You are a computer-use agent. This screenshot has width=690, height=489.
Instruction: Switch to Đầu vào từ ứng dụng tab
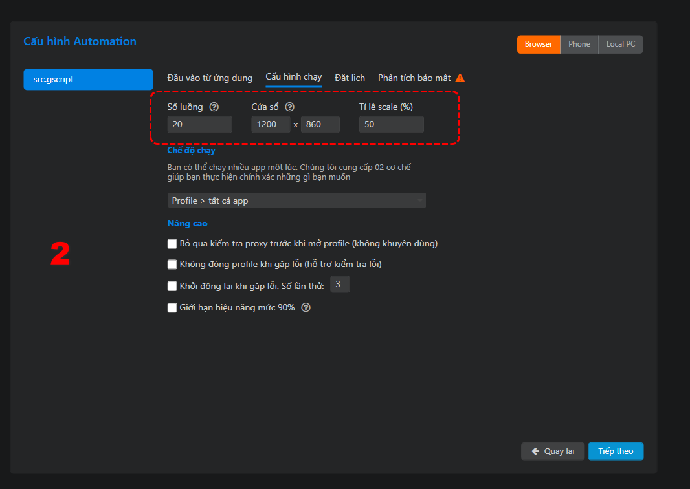[210, 78]
